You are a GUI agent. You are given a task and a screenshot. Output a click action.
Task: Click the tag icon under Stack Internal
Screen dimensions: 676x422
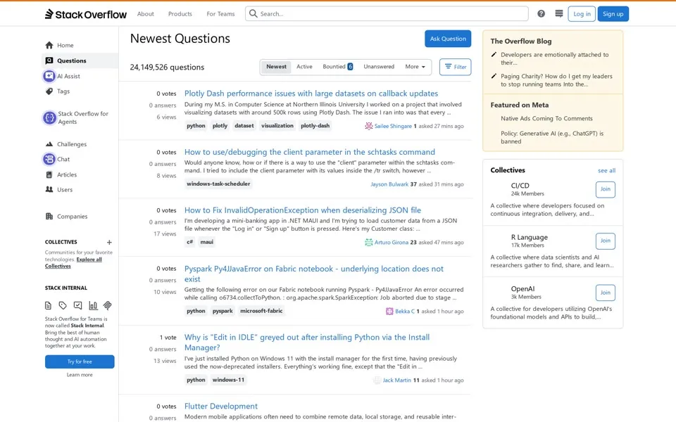63,306
